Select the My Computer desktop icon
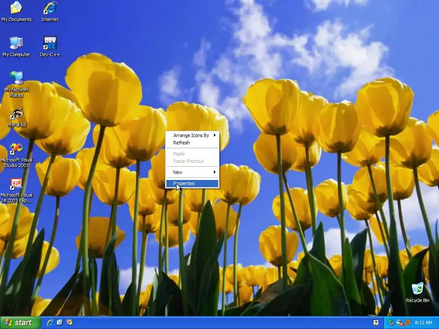This screenshot has width=439, height=329. pyautogui.click(x=16, y=47)
